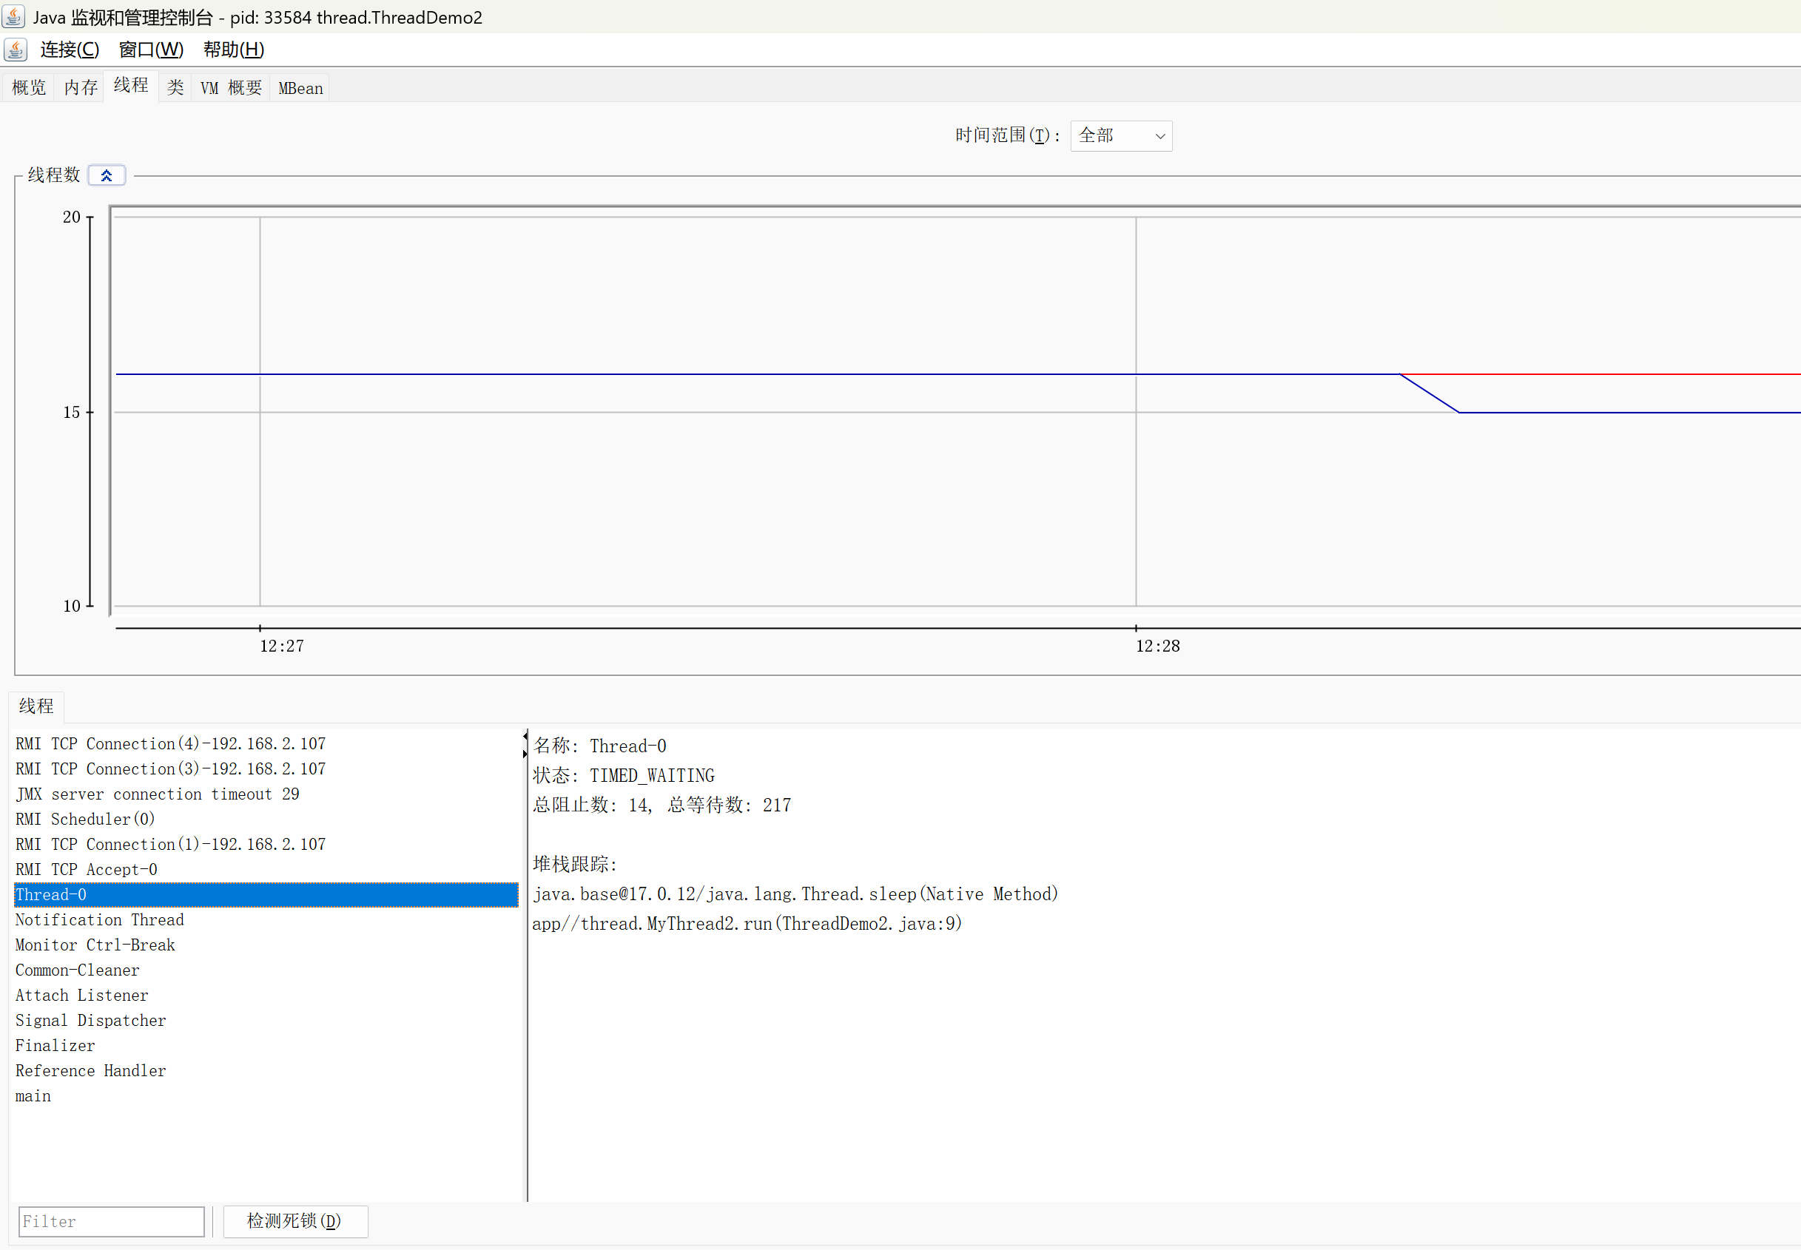Open the 帮助(H) menu

coord(233,50)
